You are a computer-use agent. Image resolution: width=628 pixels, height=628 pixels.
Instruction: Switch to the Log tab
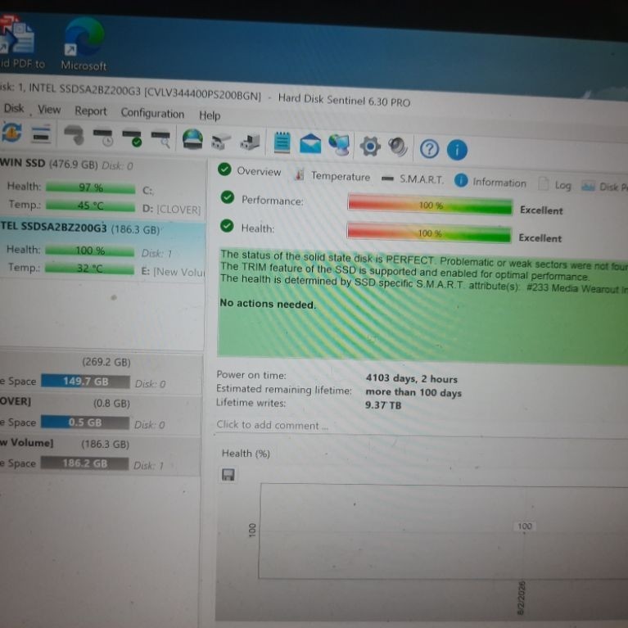pyautogui.click(x=555, y=185)
